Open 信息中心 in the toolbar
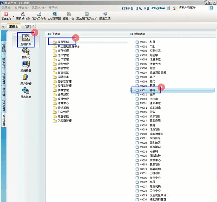The height and width of the screenshot is (202, 217). pos(68,16)
